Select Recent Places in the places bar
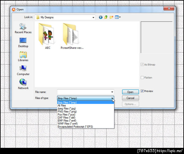Image resolution: width=184 pixels, height=154 pixels. tap(23, 28)
